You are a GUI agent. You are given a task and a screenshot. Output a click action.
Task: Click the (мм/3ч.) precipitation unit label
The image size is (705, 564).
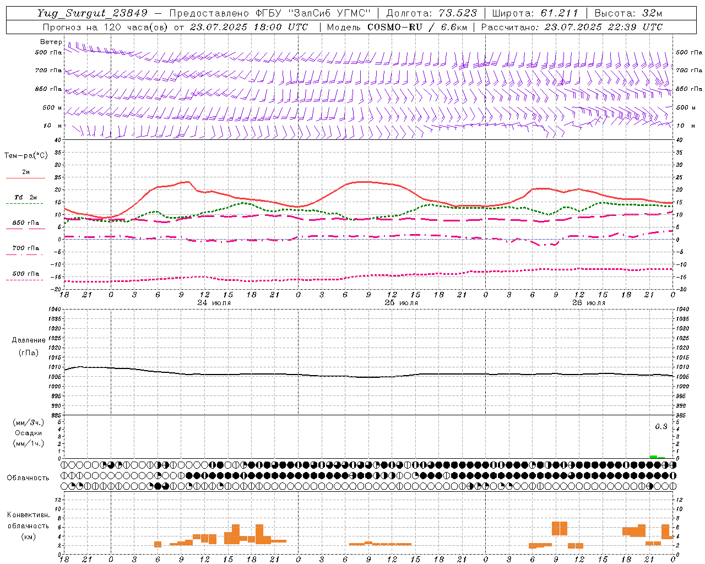pos(29,422)
